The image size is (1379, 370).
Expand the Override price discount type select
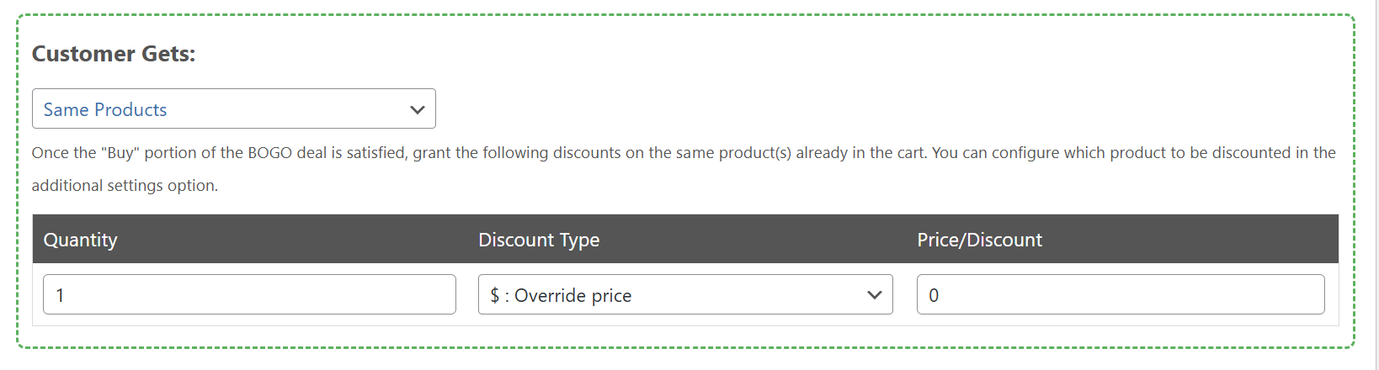click(684, 295)
